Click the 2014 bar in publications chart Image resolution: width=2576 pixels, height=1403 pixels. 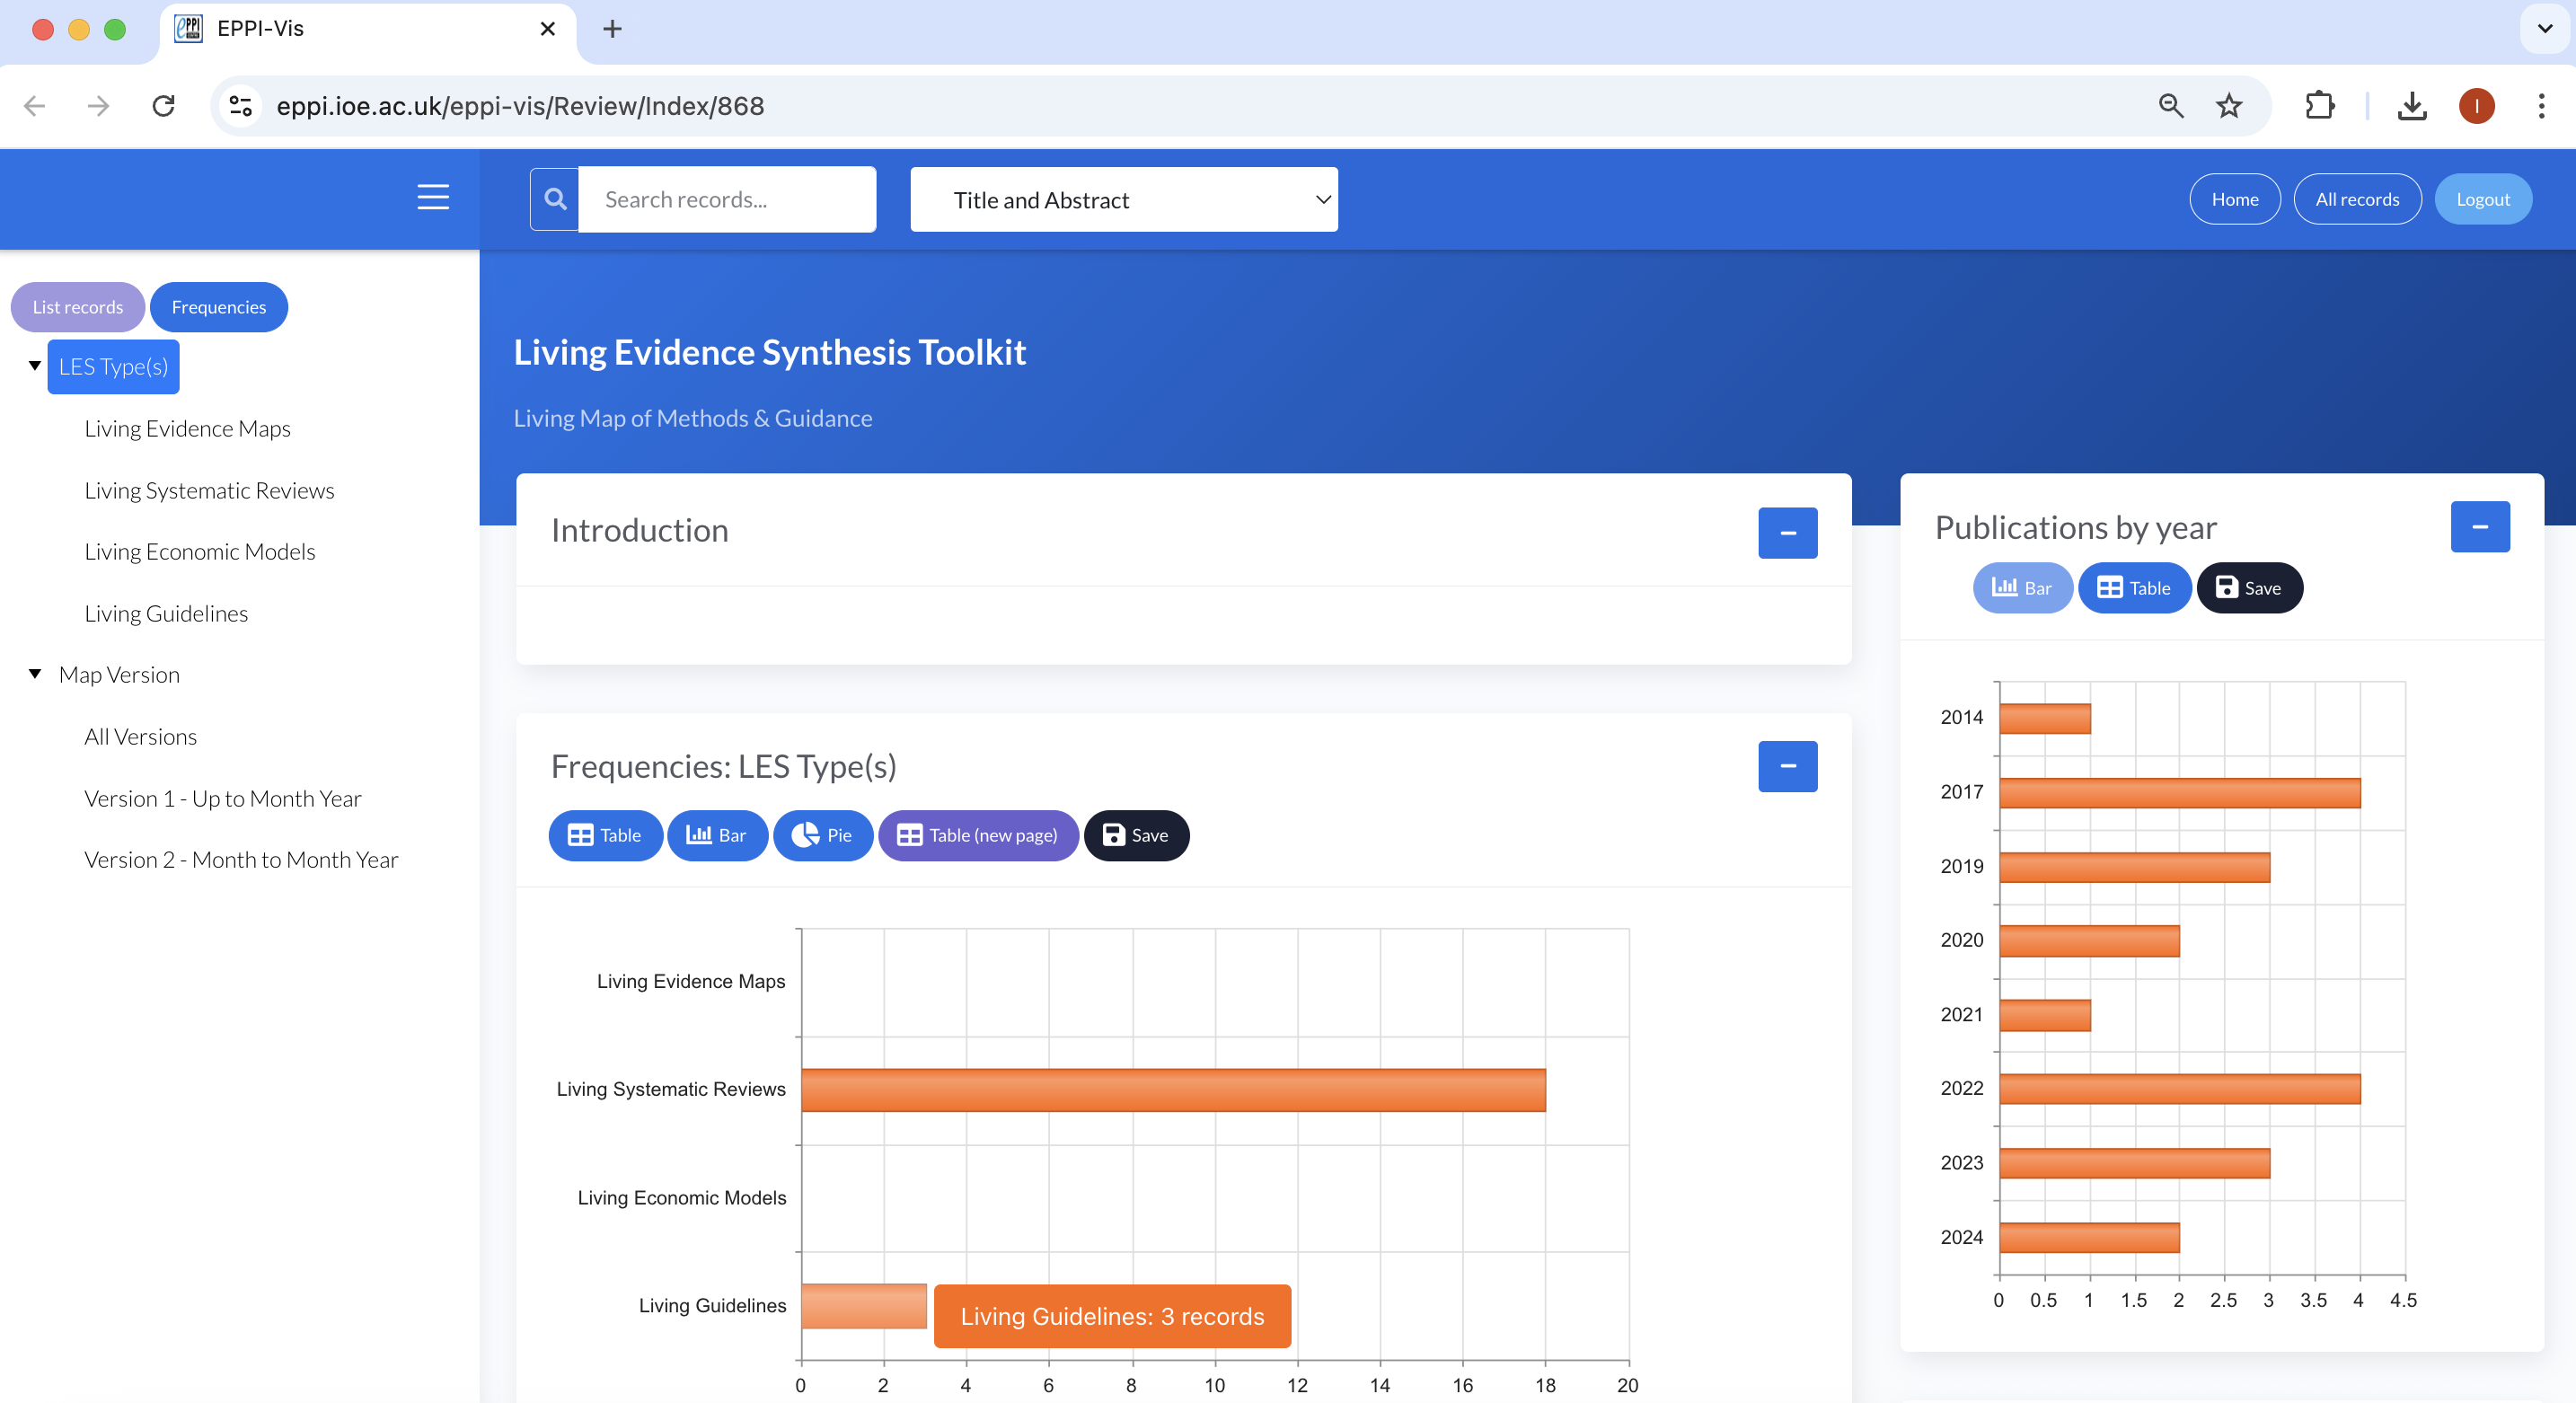pos(2044,718)
